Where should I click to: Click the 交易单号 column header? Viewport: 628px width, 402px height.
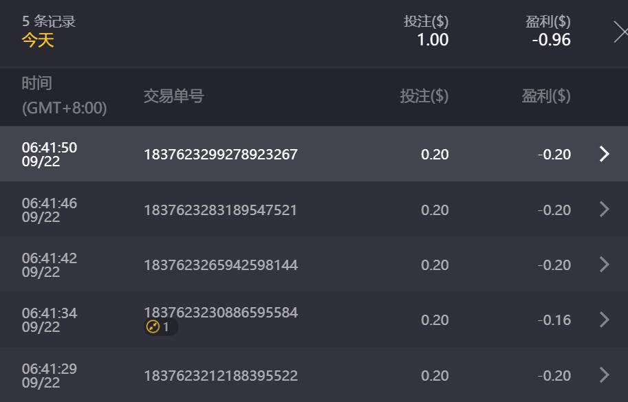tap(173, 96)
